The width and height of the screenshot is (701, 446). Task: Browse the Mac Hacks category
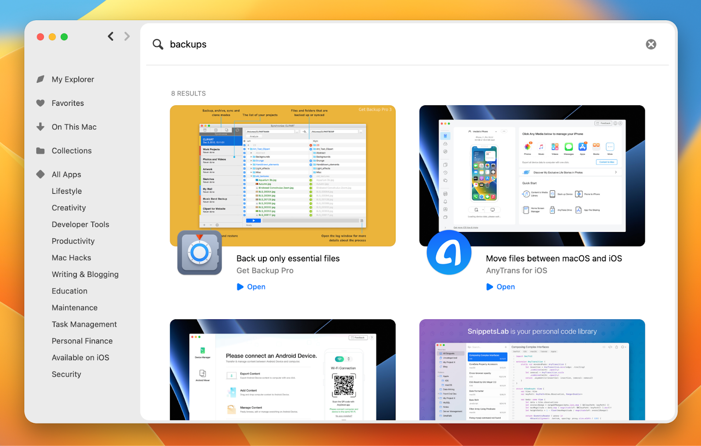pyautogui.click(x=71, y=257)
